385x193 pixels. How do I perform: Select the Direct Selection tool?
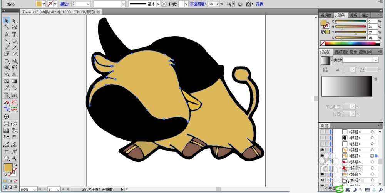(14, 21)
